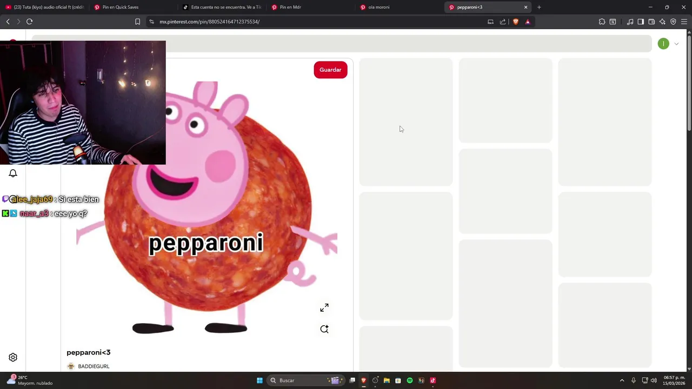Viewport: 692px width, 389px height.
Task: Open Pinterest settings gear icon
Action: point(13,357)
